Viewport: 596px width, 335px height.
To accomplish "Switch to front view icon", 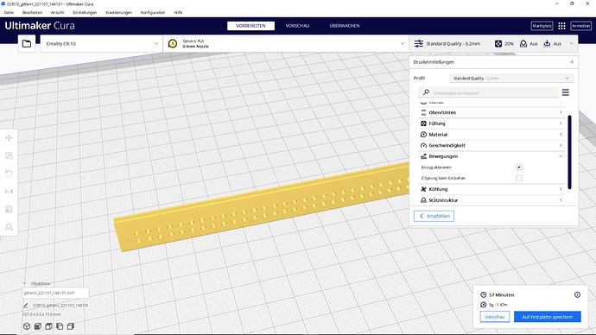I will pos(38,326).
